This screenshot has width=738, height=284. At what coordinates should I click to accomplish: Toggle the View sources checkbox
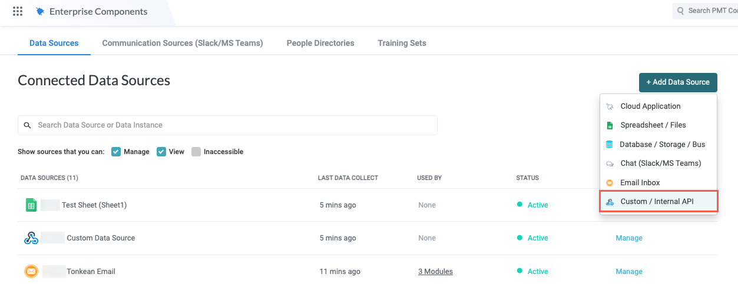coord(161,152)
